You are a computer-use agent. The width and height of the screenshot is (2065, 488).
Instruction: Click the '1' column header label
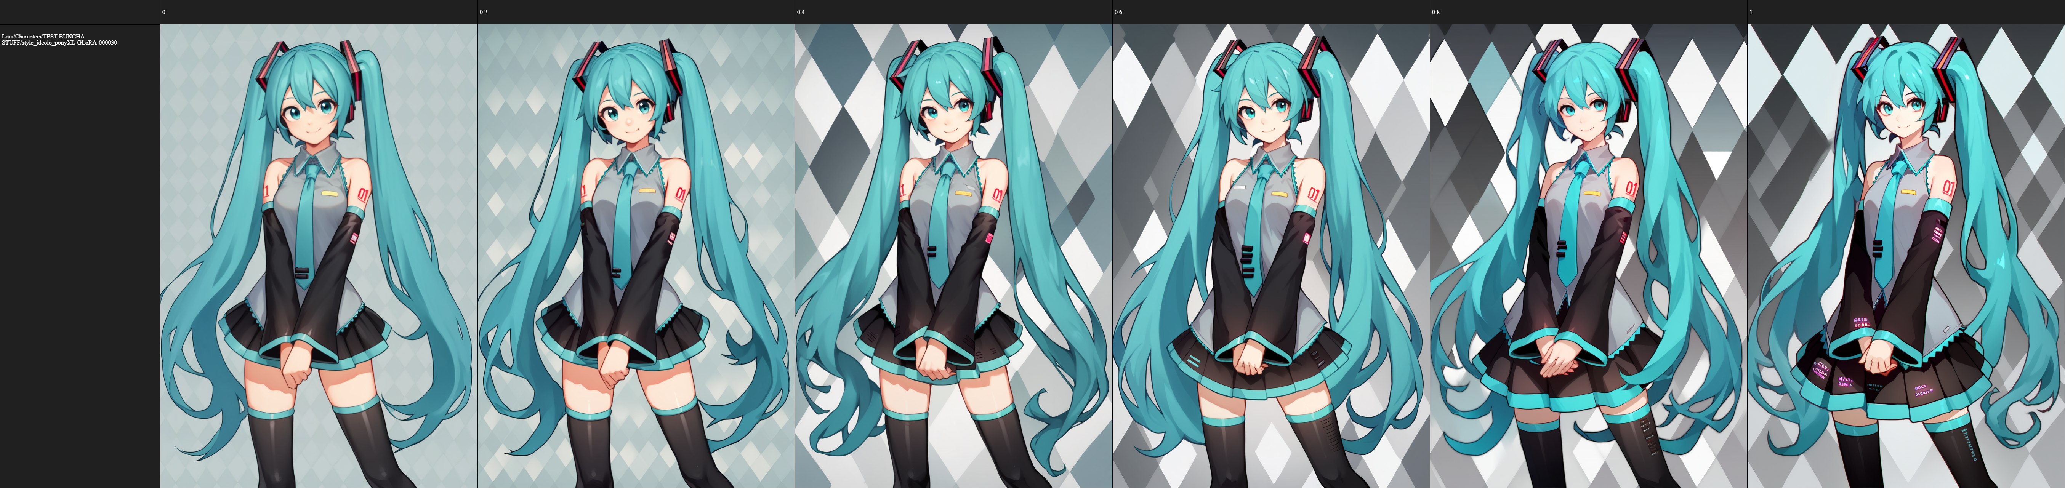[1751, 12]
